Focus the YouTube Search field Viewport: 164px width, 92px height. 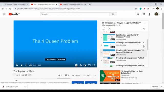(75, 14)
